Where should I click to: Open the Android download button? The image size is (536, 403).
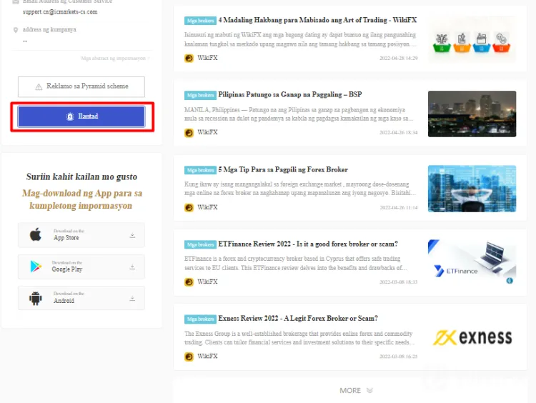[81, 298]
